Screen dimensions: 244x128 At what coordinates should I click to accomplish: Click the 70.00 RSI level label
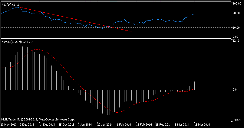[x=237, y=13]
